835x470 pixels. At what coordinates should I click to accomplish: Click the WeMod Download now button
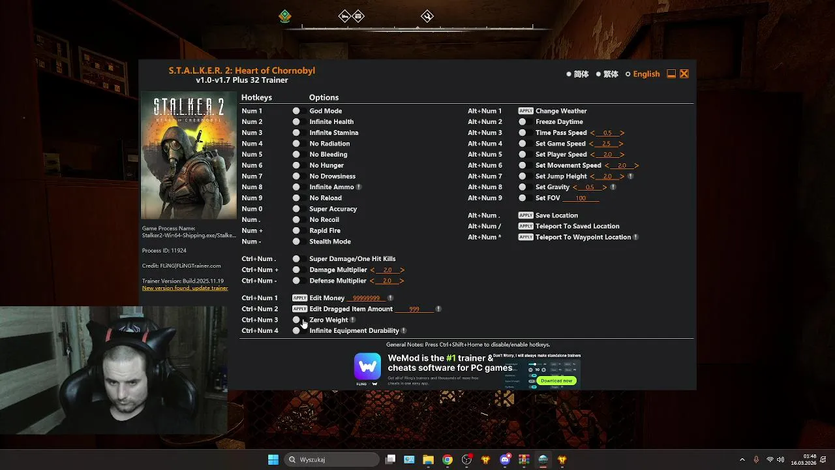pyautogui.click(x=556, y=381)
